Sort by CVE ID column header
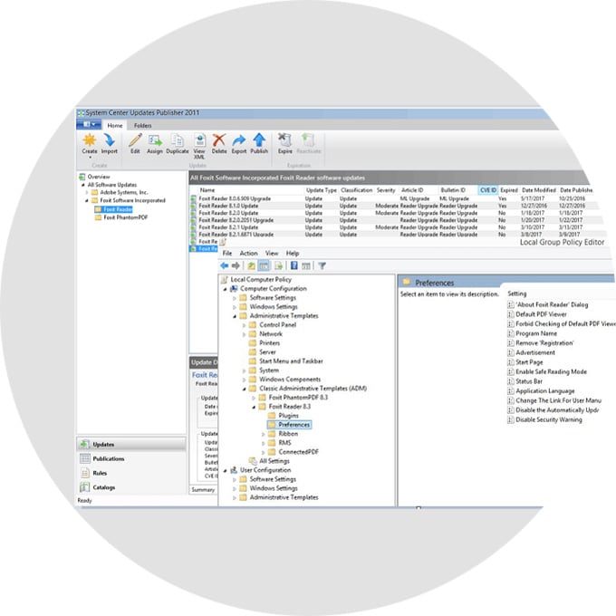This screenshot has width=616, height=616. [488, 190]
